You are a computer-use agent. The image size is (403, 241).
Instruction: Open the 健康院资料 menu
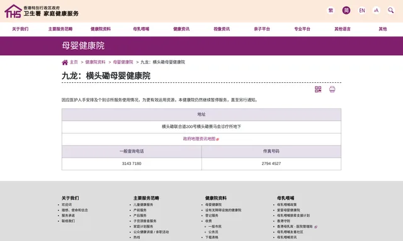101,29
